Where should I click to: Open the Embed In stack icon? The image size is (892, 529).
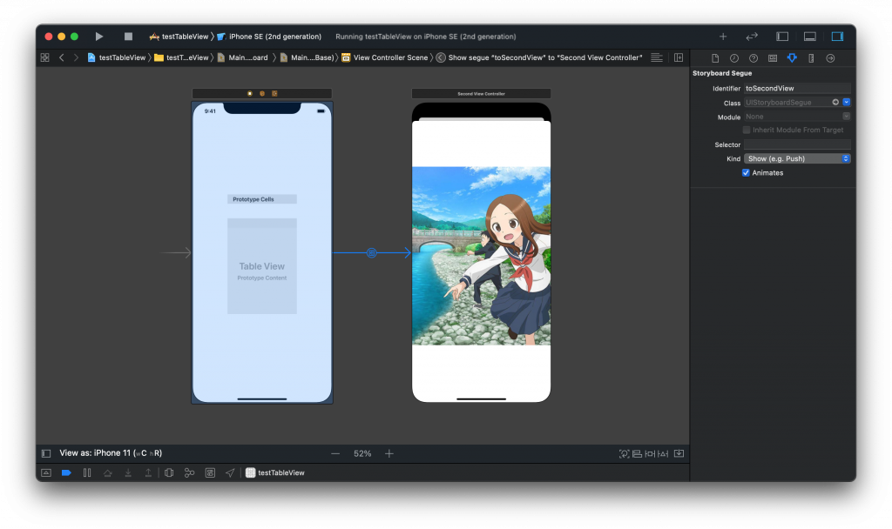click(x=679, y=453)
